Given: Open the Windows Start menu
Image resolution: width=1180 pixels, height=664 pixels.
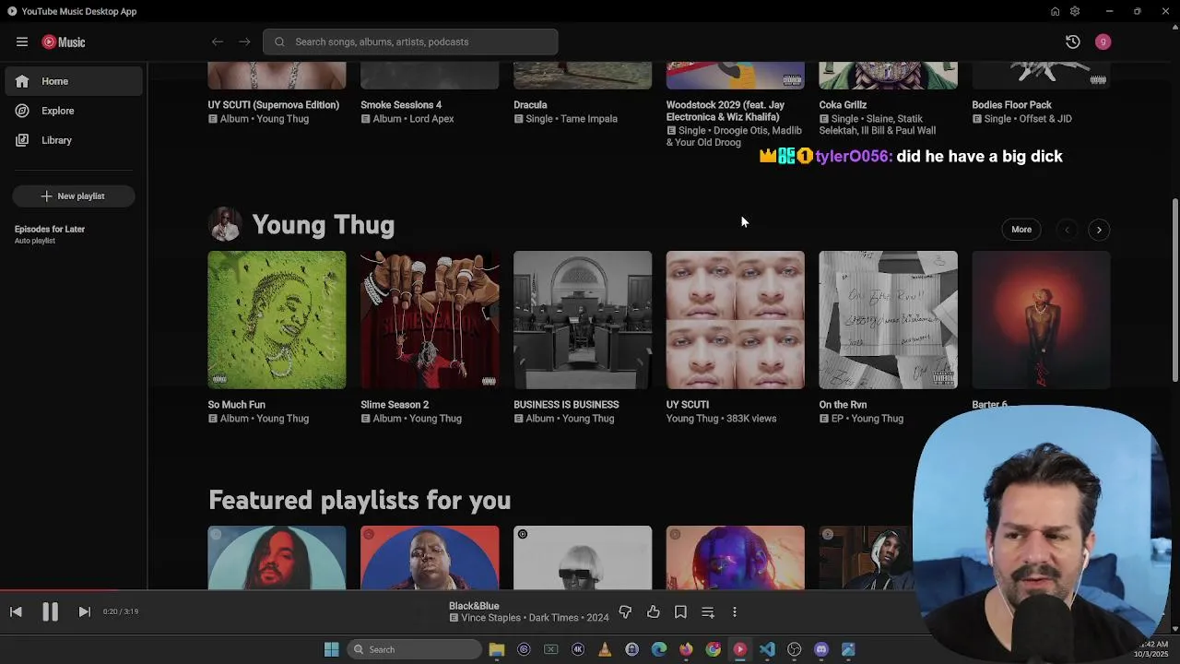Looking at the screenshot, I should tap(332, 649).
